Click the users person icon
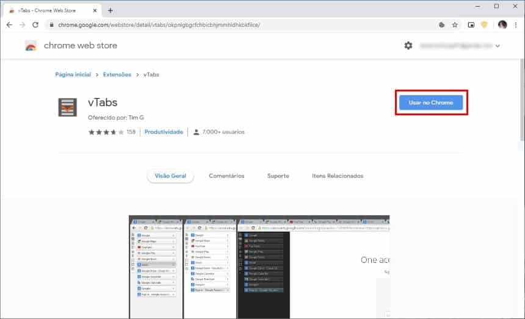525x319 pixels. tap(196, 132)
